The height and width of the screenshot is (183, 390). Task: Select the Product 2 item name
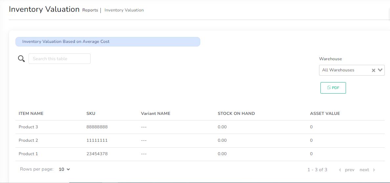pos(28,140)
